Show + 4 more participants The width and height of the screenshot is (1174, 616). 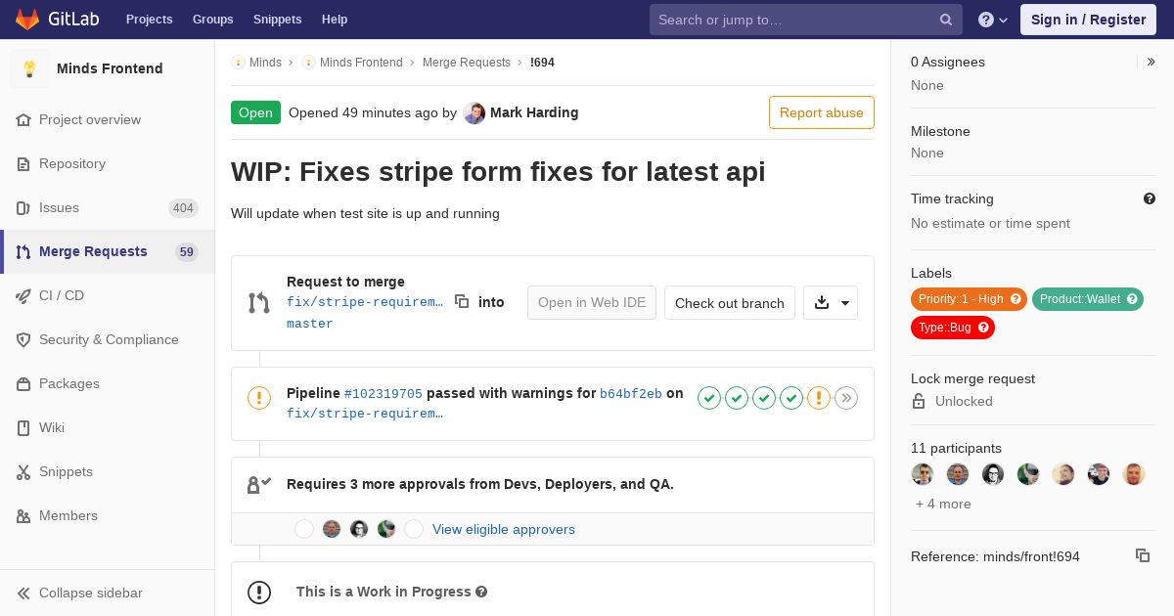click(x=943, y=504)
